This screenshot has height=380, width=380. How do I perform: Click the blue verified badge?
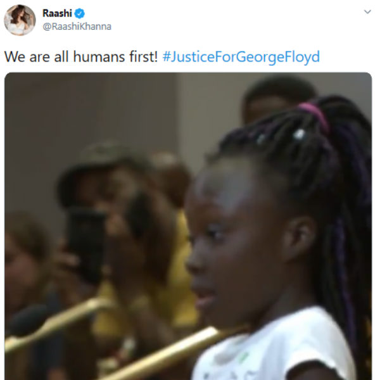[80, 13]
